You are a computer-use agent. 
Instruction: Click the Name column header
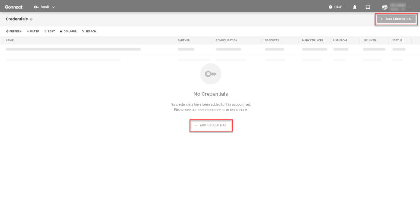click(10, 41)
